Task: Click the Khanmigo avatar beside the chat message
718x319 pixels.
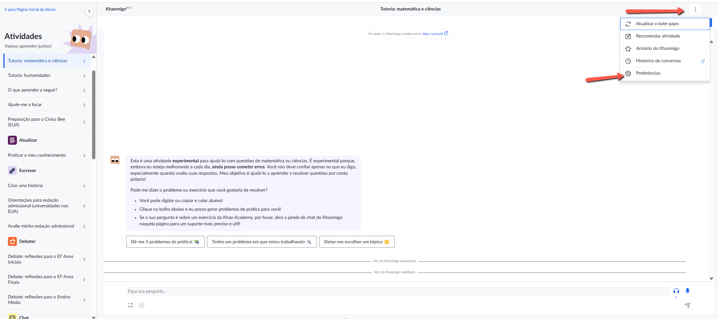Action: pos(115,160)
